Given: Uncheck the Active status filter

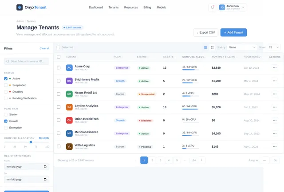Looking at the screenshot, I should click(x=6, y=78).
